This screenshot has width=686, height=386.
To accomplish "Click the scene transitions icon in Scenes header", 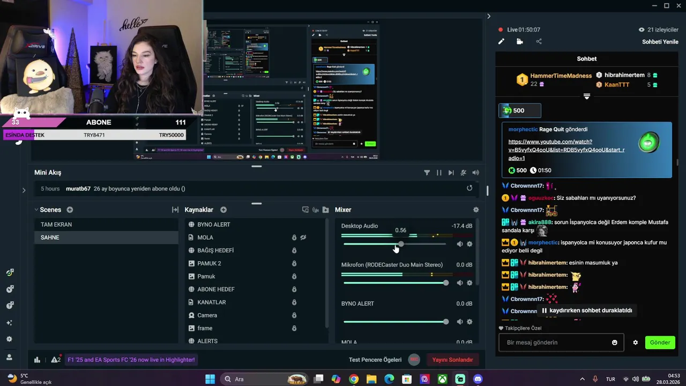I will (175, 210).
